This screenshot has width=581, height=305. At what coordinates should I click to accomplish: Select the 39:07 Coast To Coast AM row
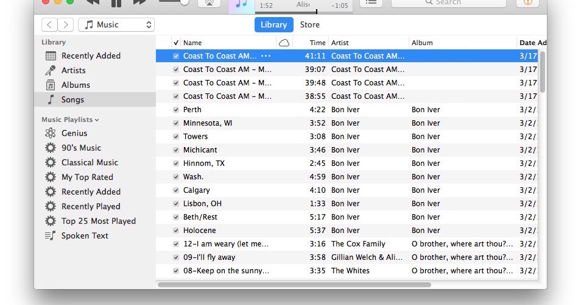point(347,70)
